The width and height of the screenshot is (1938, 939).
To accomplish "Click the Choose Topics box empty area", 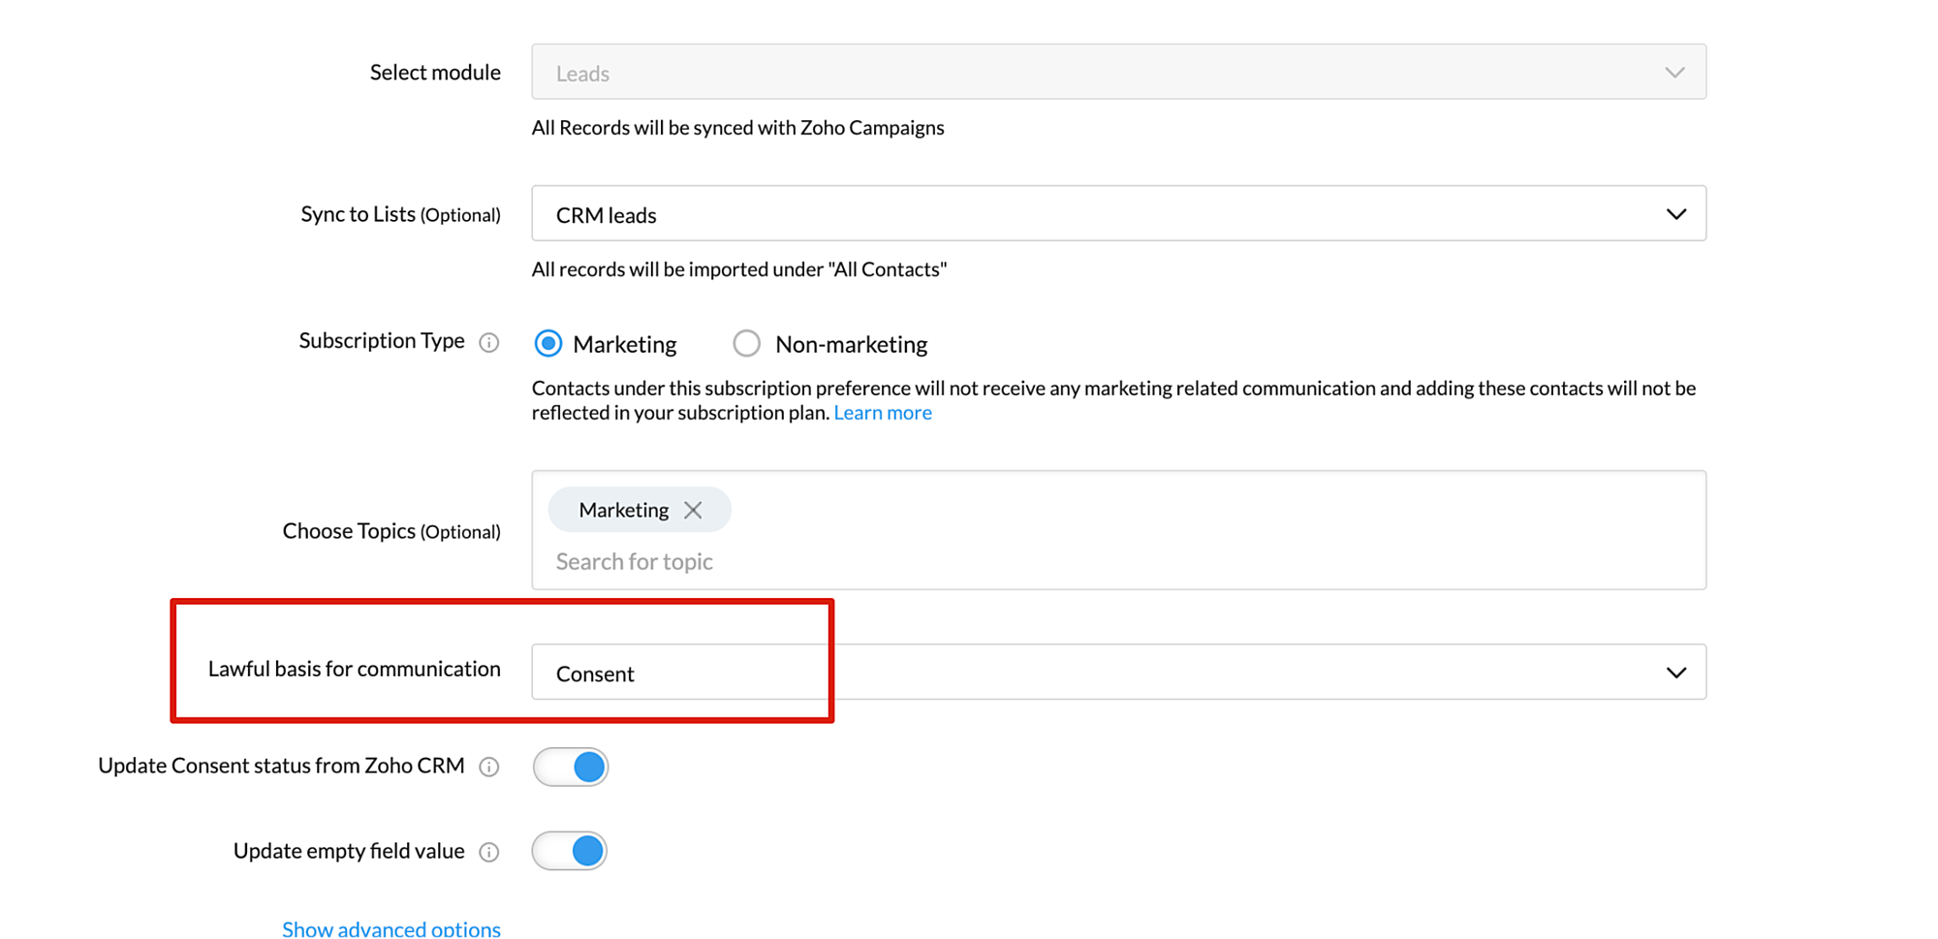I will pos(1211,523).
